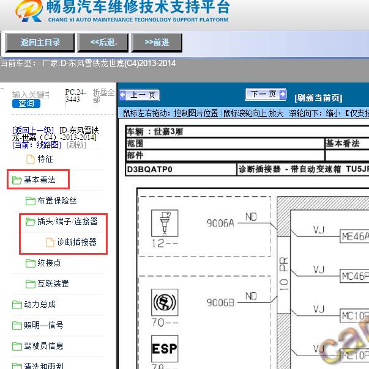Click the 插头/端子/连接器 folder icon
Image resolution: width=369 pixels, height=369 pixels.
31,222
